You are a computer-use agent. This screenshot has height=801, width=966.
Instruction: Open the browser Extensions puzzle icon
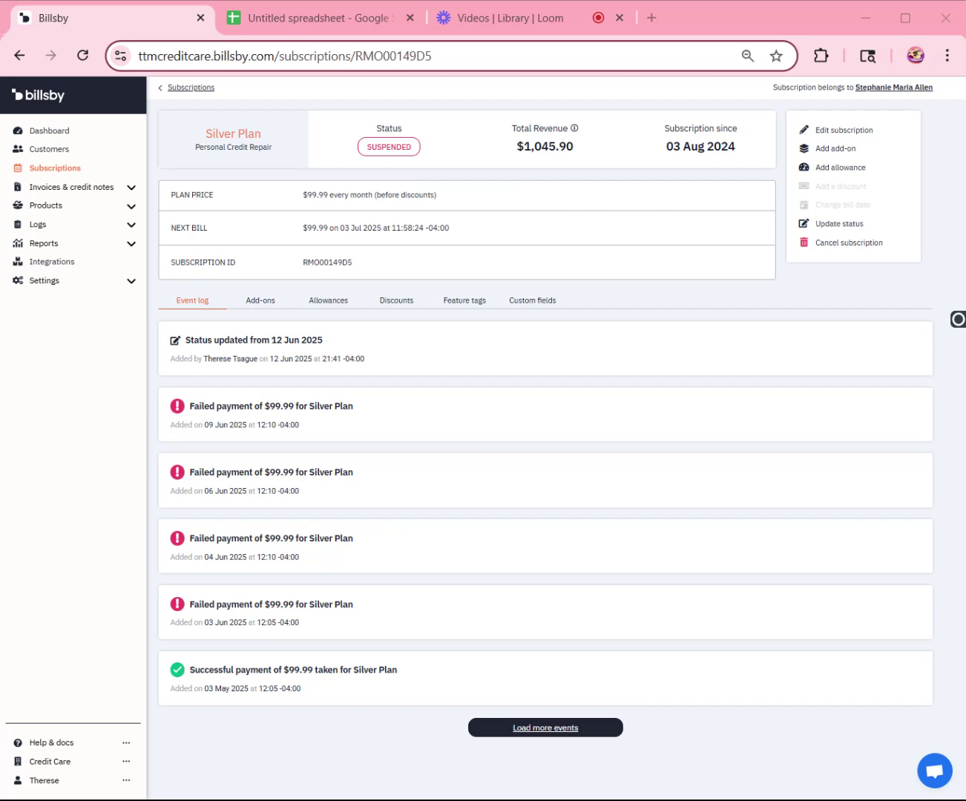tap(821, 56)
